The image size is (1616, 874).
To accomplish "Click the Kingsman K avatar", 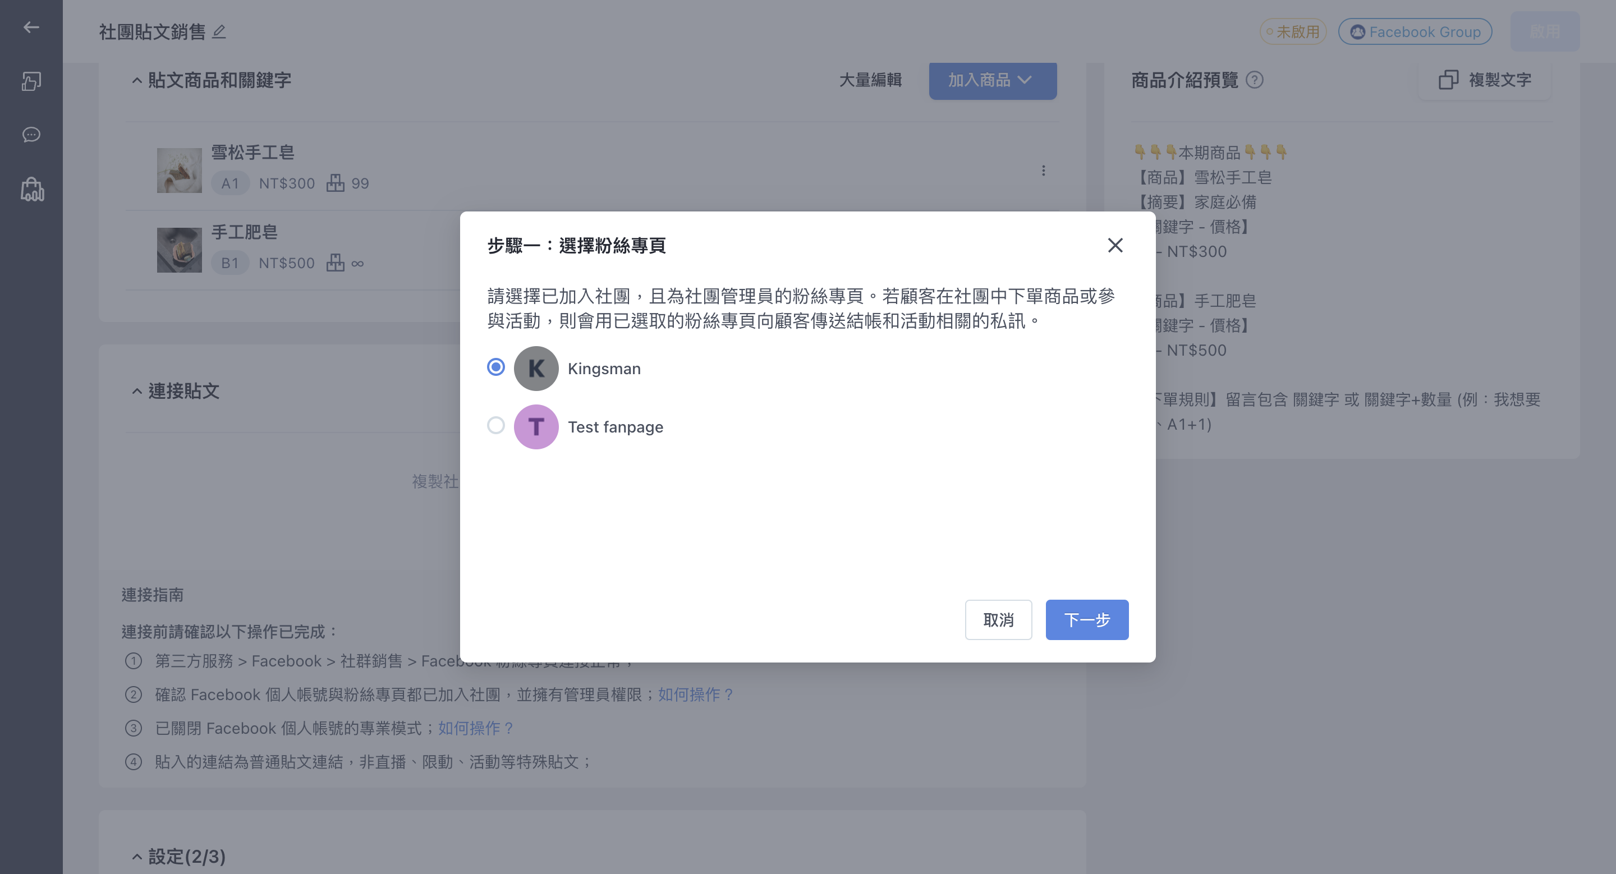I will 536,369.
